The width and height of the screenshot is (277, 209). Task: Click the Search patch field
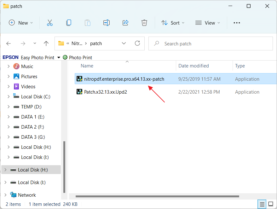211,44
